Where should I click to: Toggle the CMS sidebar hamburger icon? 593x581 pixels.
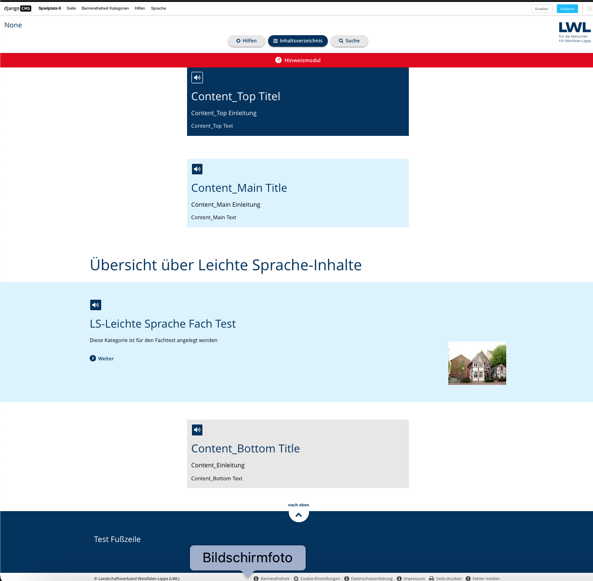(x=588, y=9)
